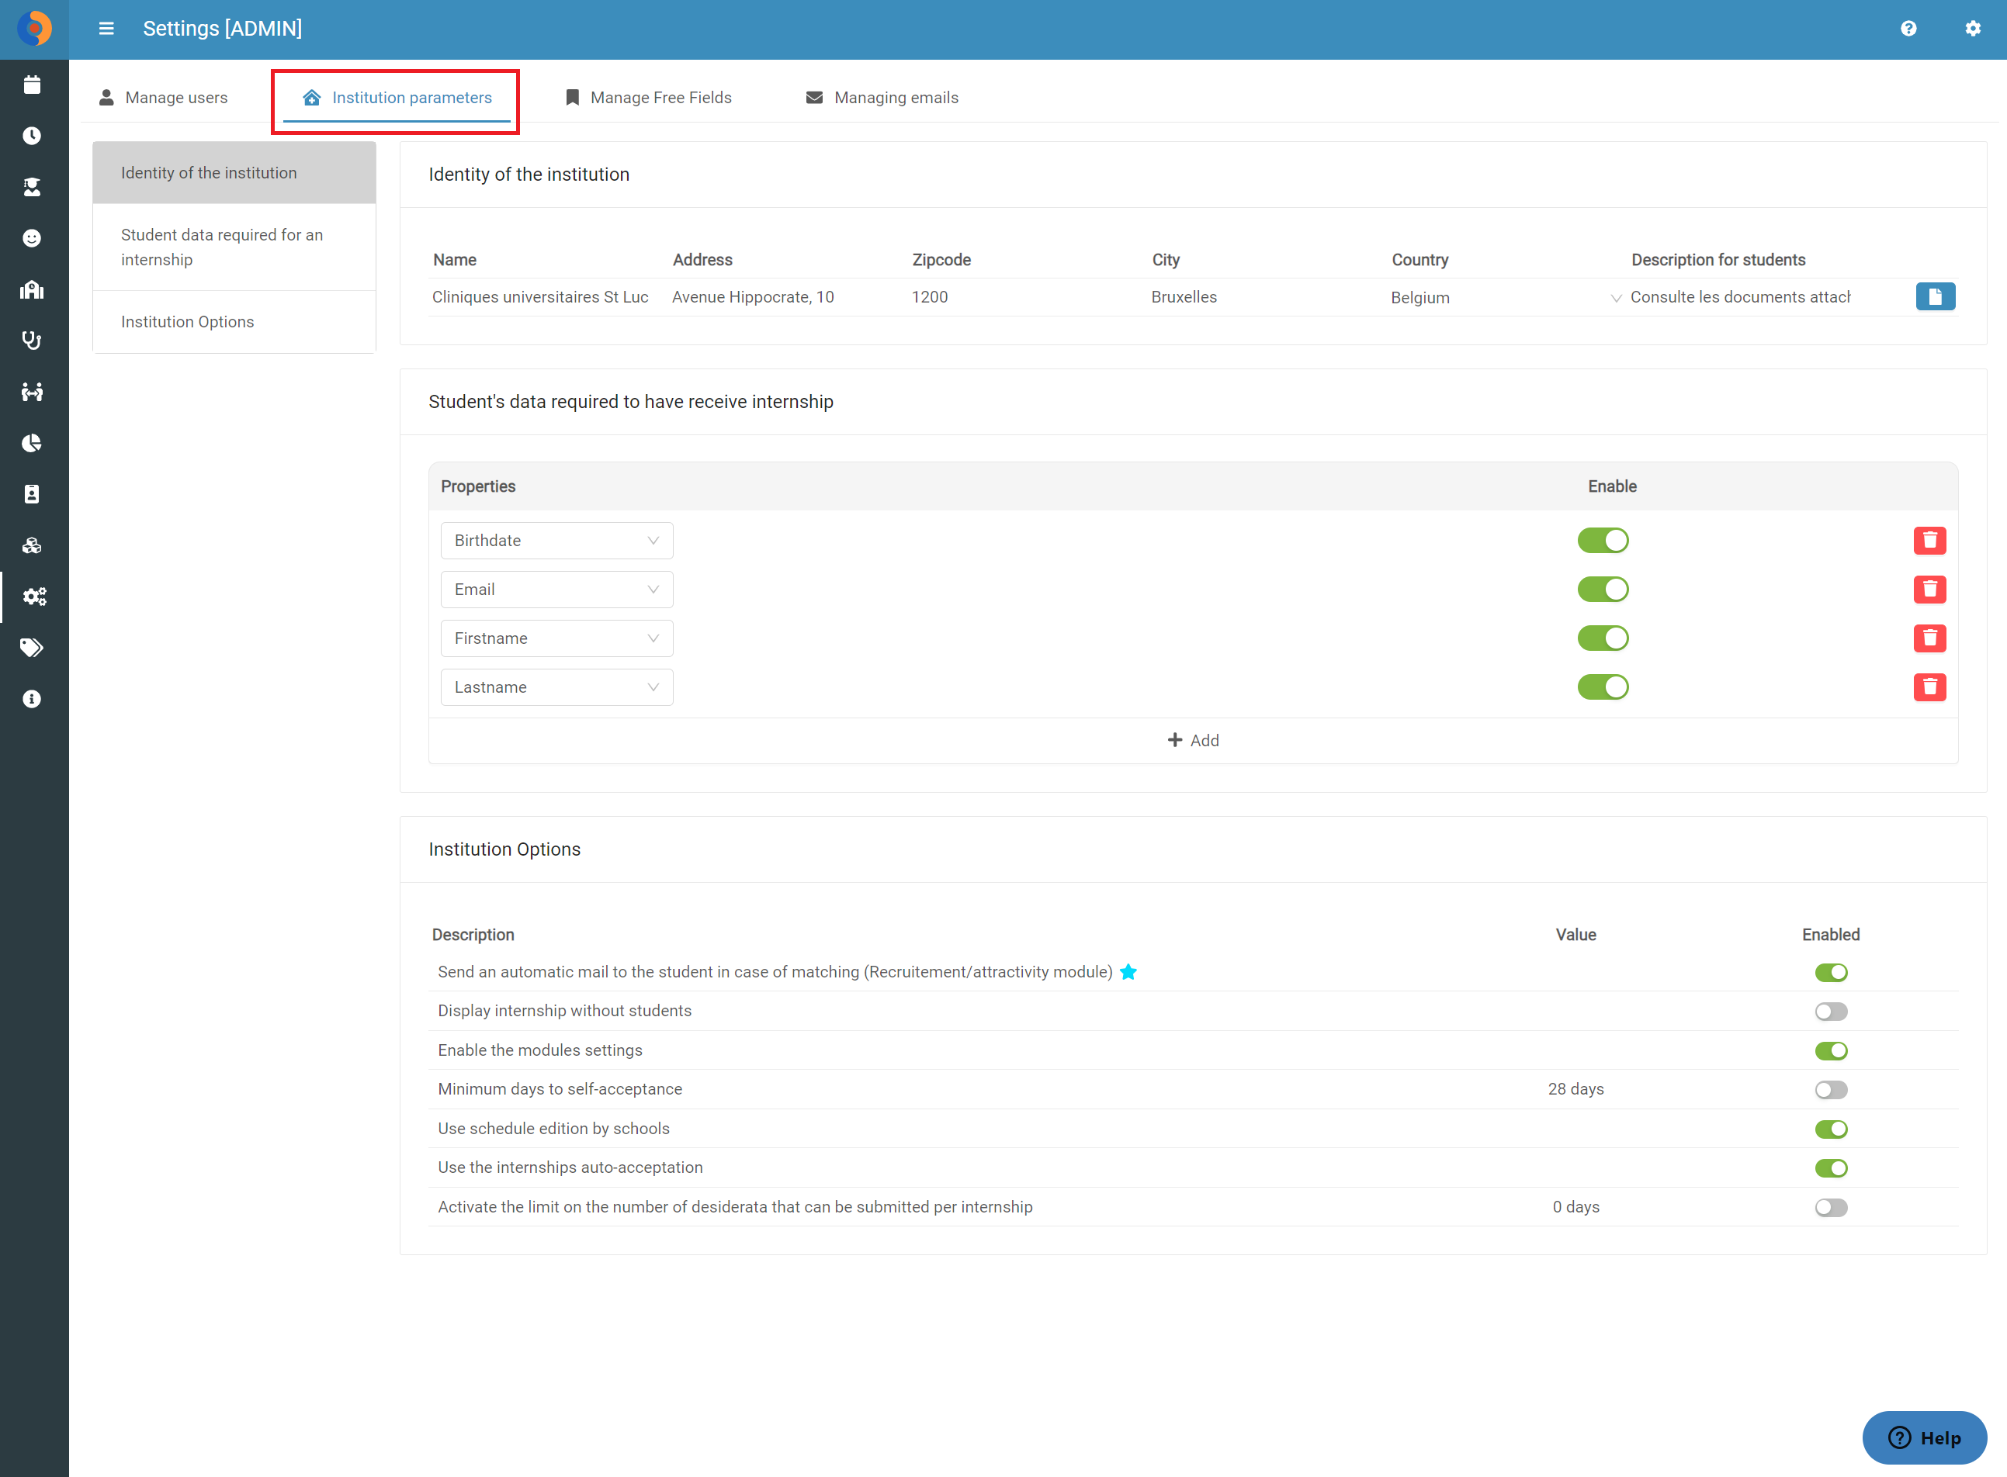
Task: Disable the Email required toggle
Action: tap(1603, 590)
